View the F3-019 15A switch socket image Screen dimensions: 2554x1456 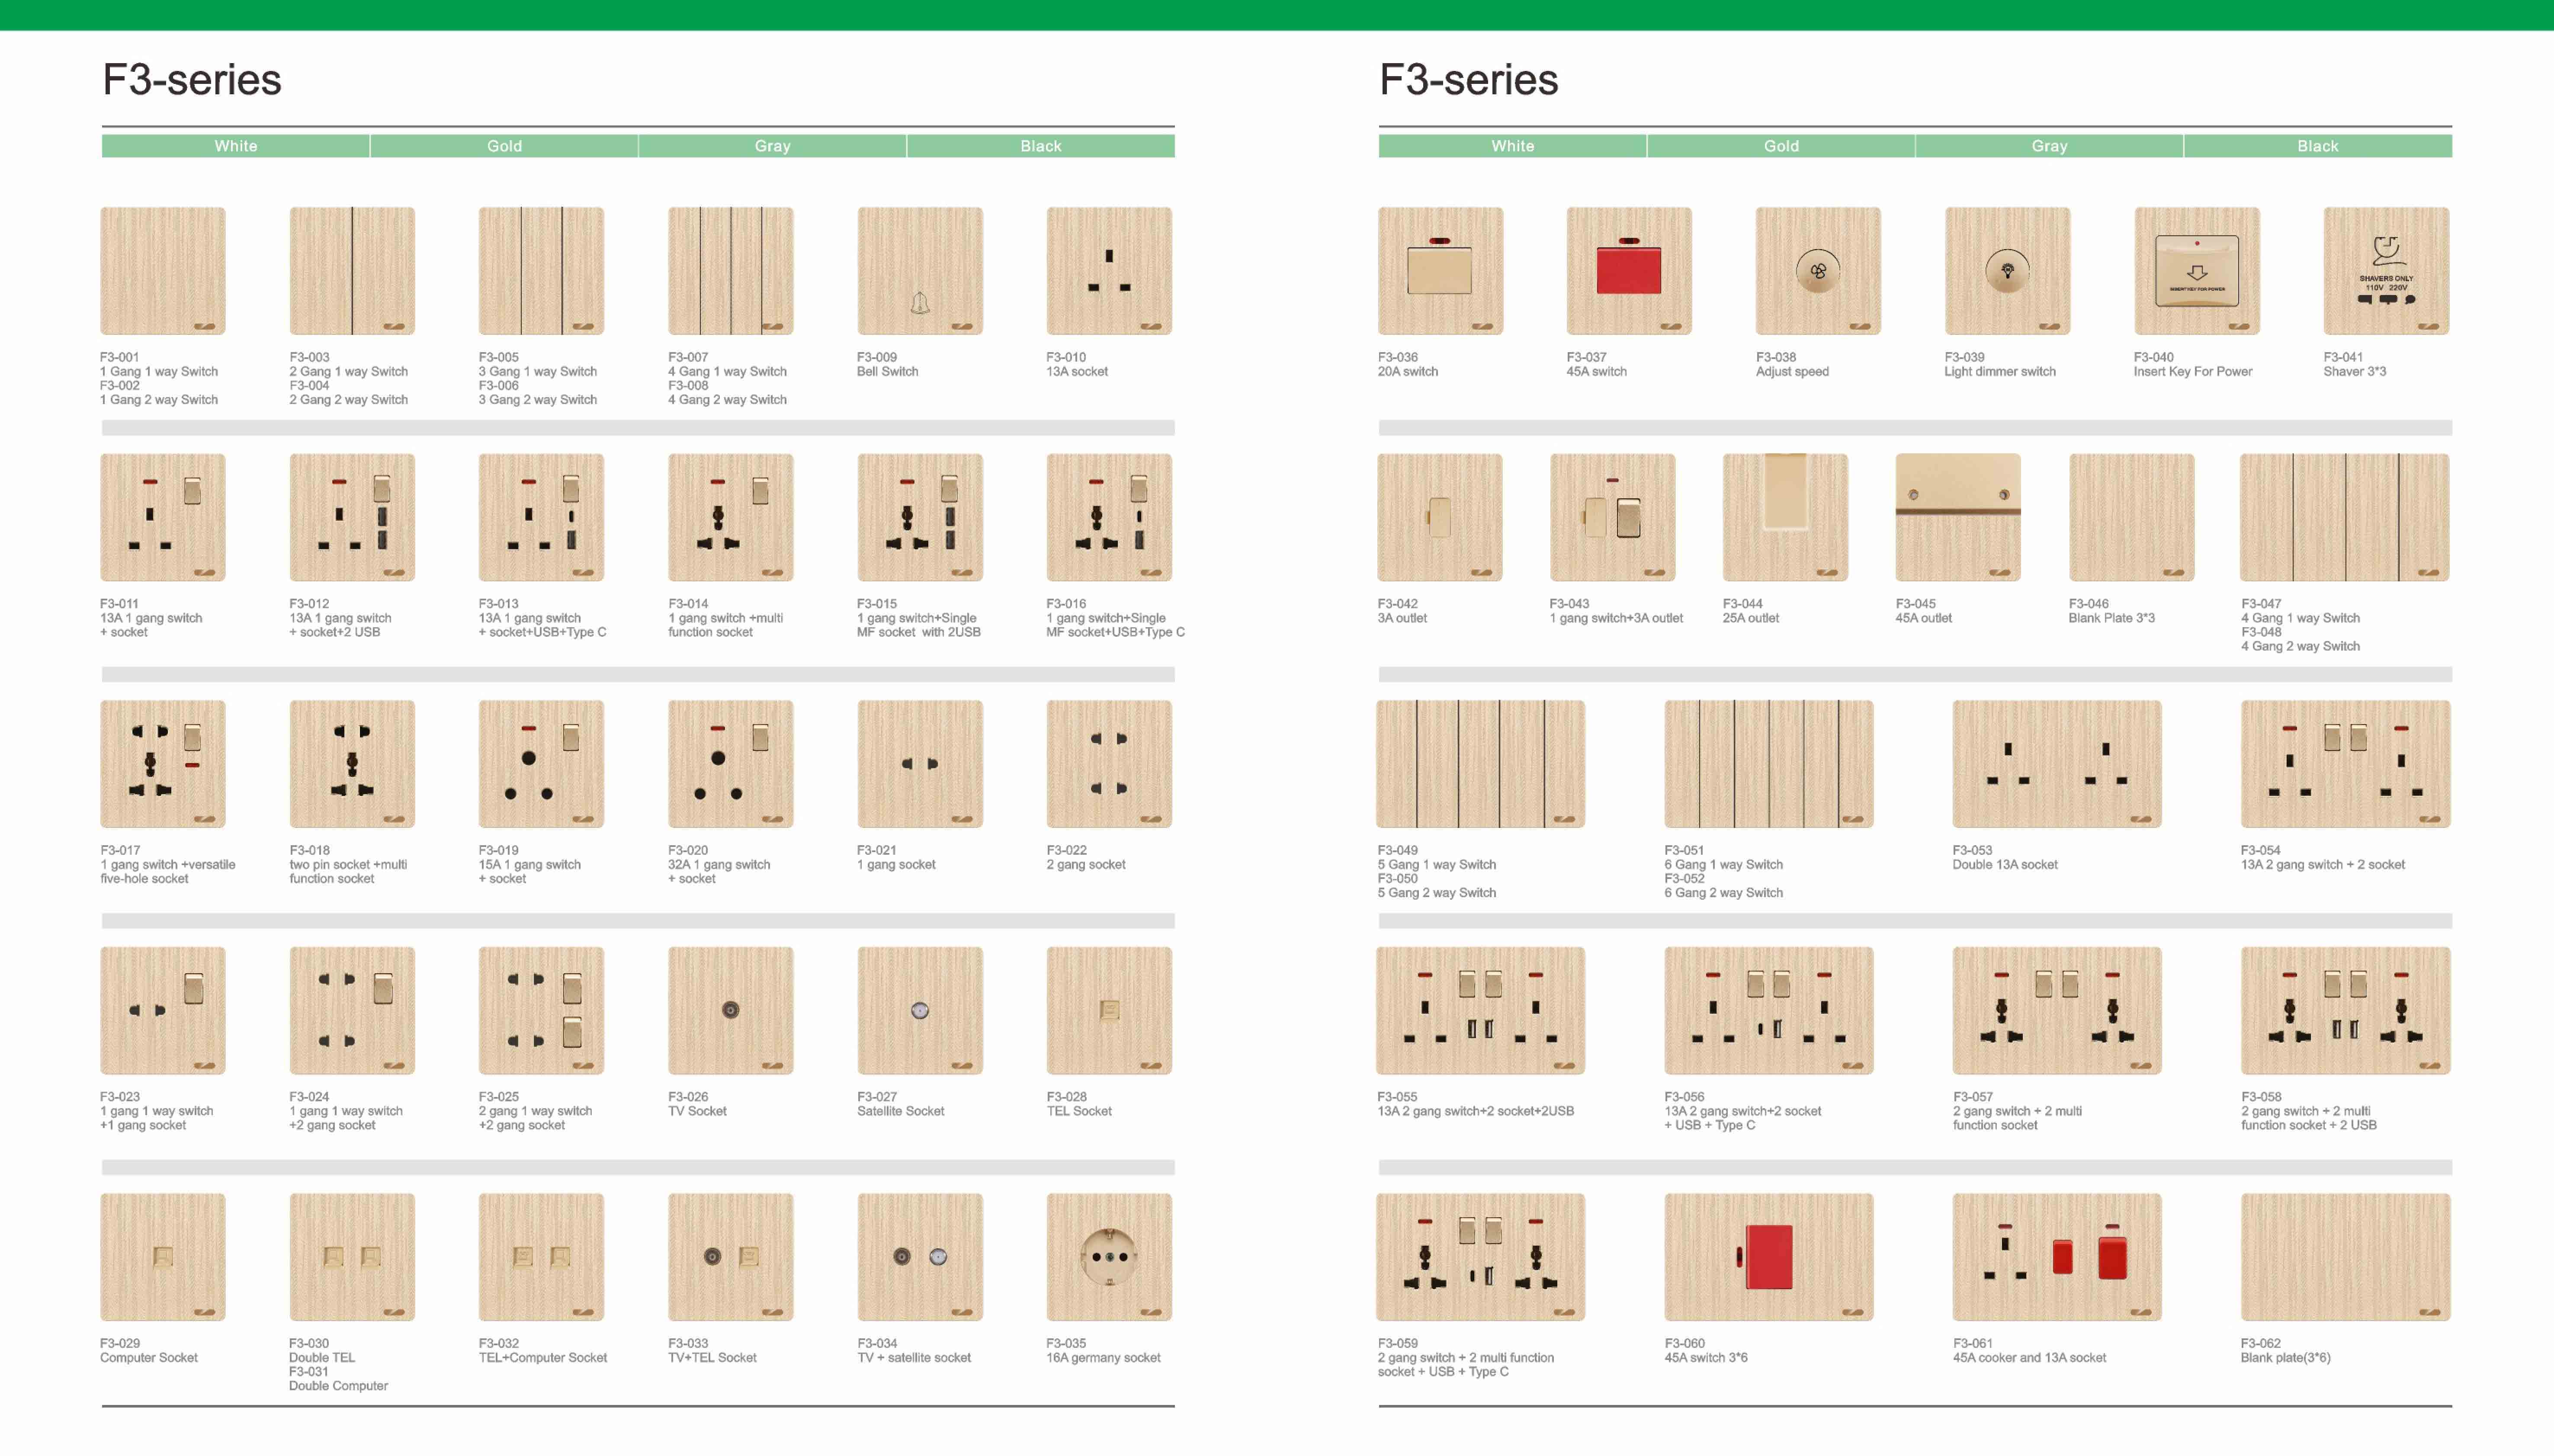pyautogui.click(x=541, y=764)
